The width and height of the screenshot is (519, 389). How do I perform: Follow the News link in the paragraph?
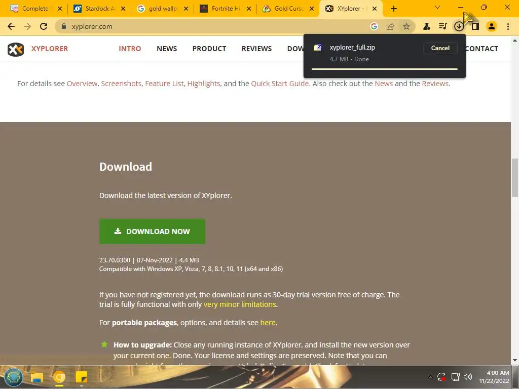(384, 84)
